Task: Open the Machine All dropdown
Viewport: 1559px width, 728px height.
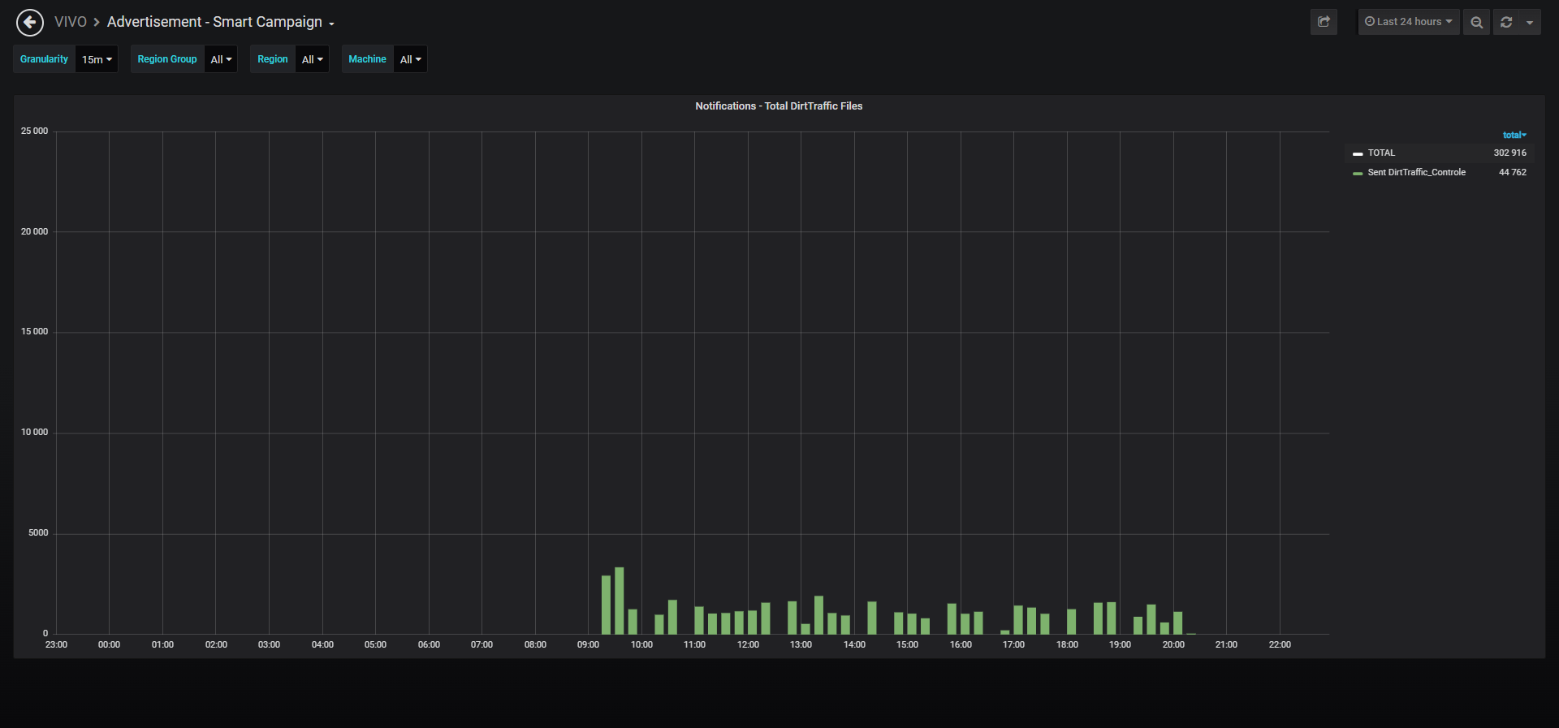Action: click(410, 59)
